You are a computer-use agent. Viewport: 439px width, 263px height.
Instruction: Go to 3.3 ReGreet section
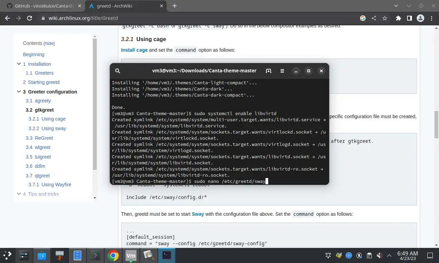(x=39, y=138)
